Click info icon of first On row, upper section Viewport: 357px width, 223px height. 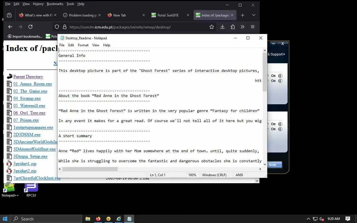click(x=280, y=76)
